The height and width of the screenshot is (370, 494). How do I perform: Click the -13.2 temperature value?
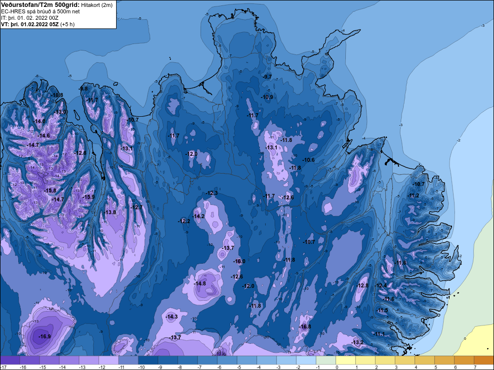coord(358,343)
